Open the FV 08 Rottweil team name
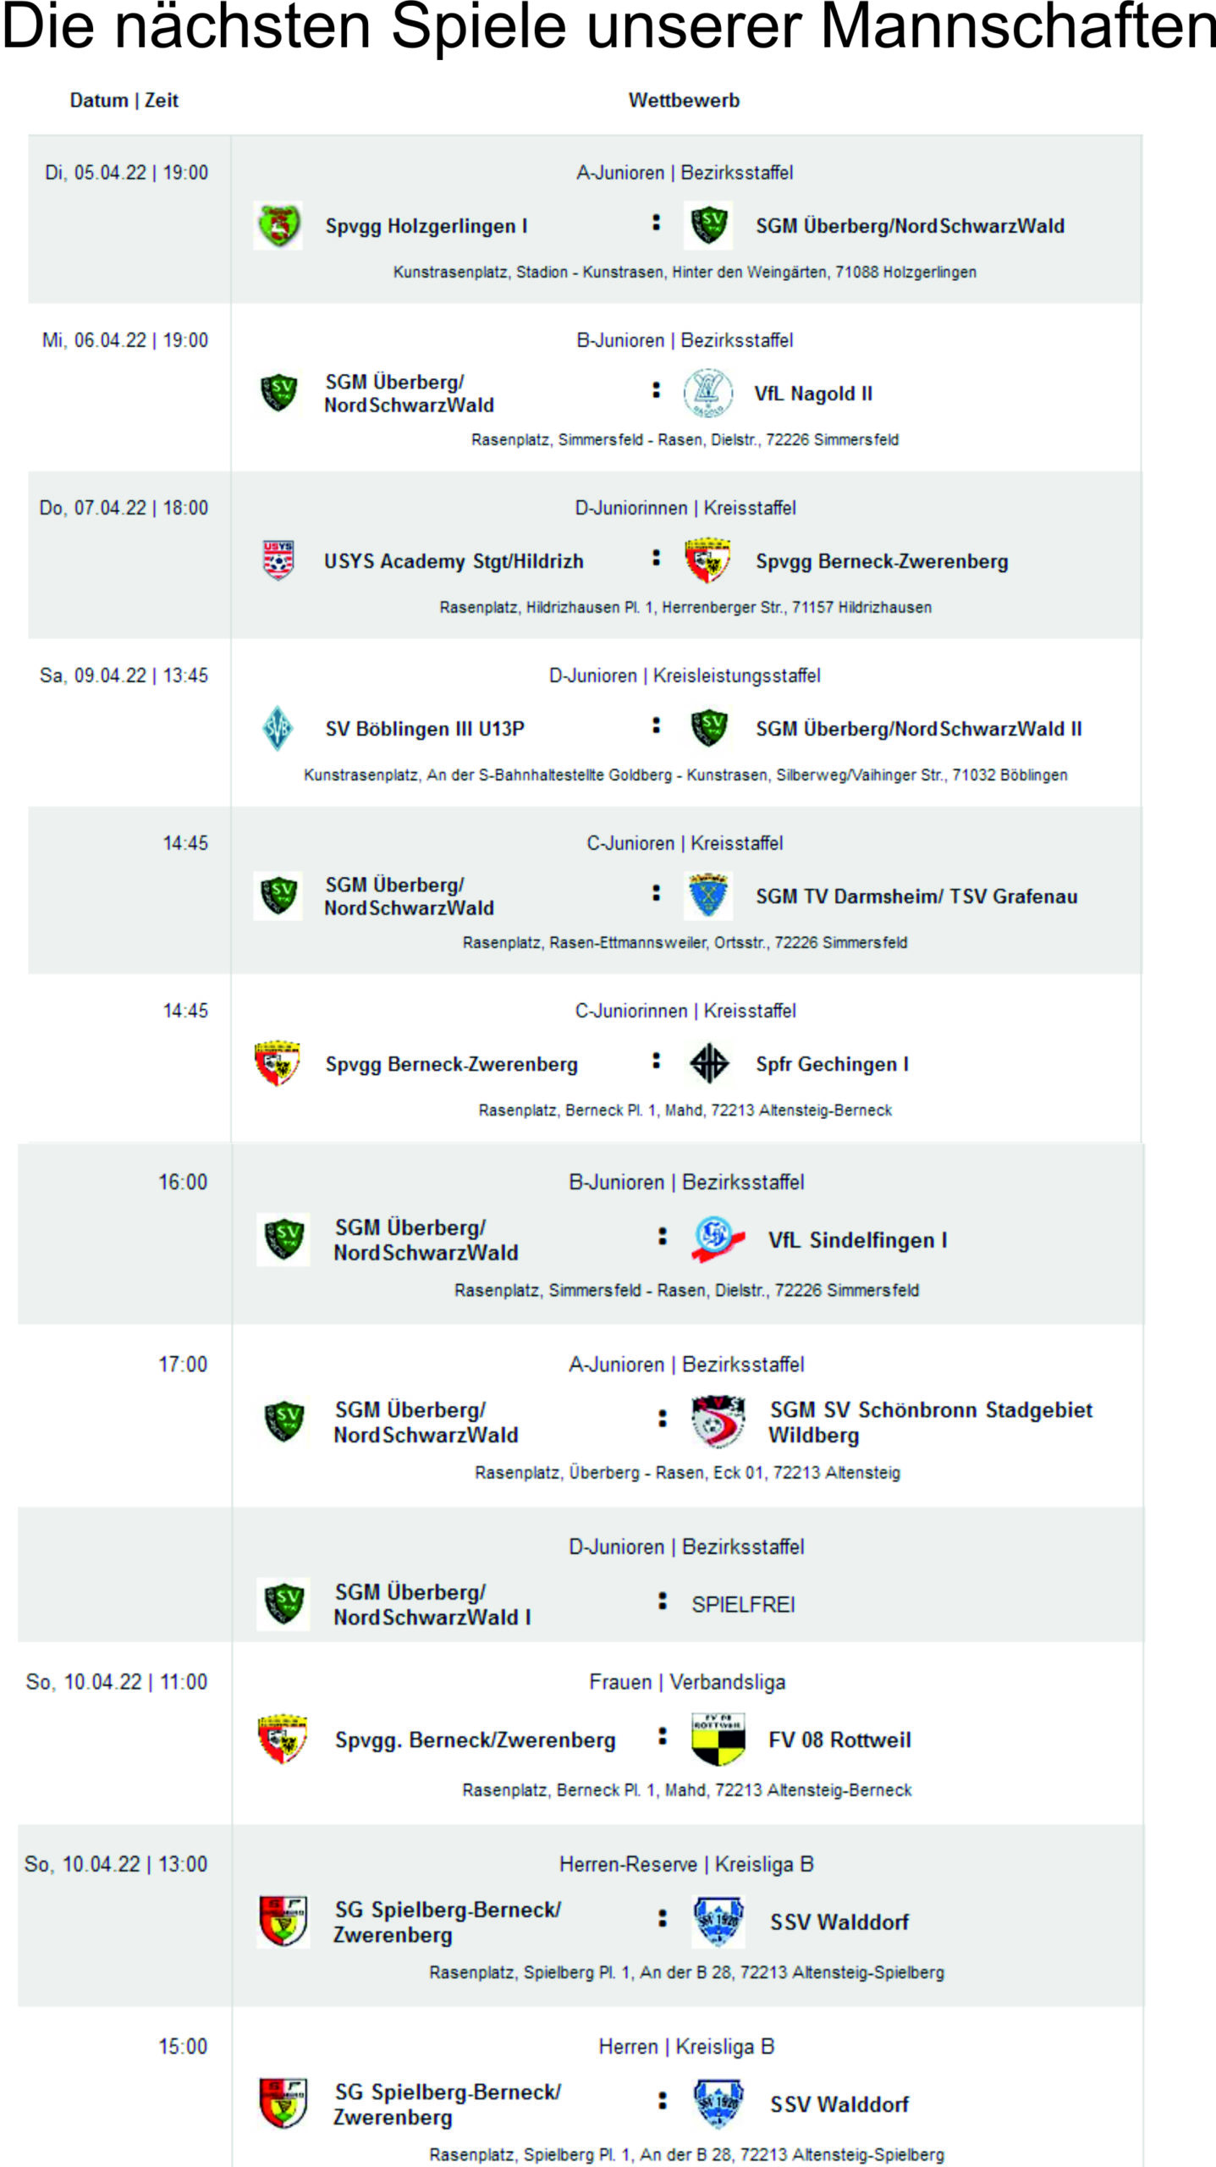 pos(839,1740)
